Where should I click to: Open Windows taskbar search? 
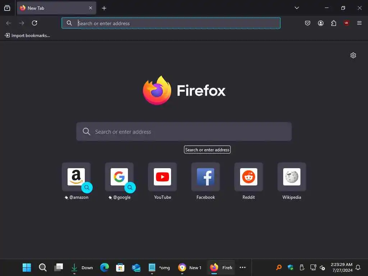click(42, 267)
